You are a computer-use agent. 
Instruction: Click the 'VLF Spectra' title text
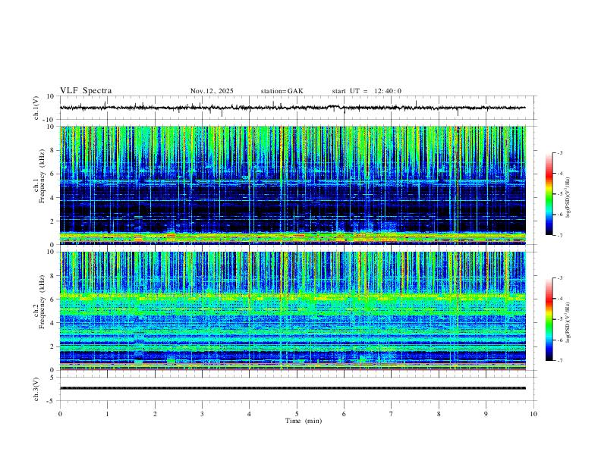pos(86,91)
